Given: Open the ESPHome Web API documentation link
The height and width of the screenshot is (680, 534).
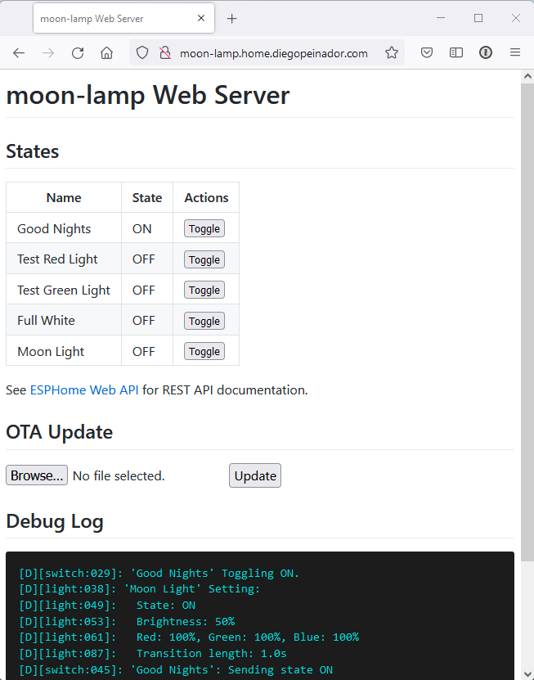Looking at the screenshot, I should coord(84,390).
